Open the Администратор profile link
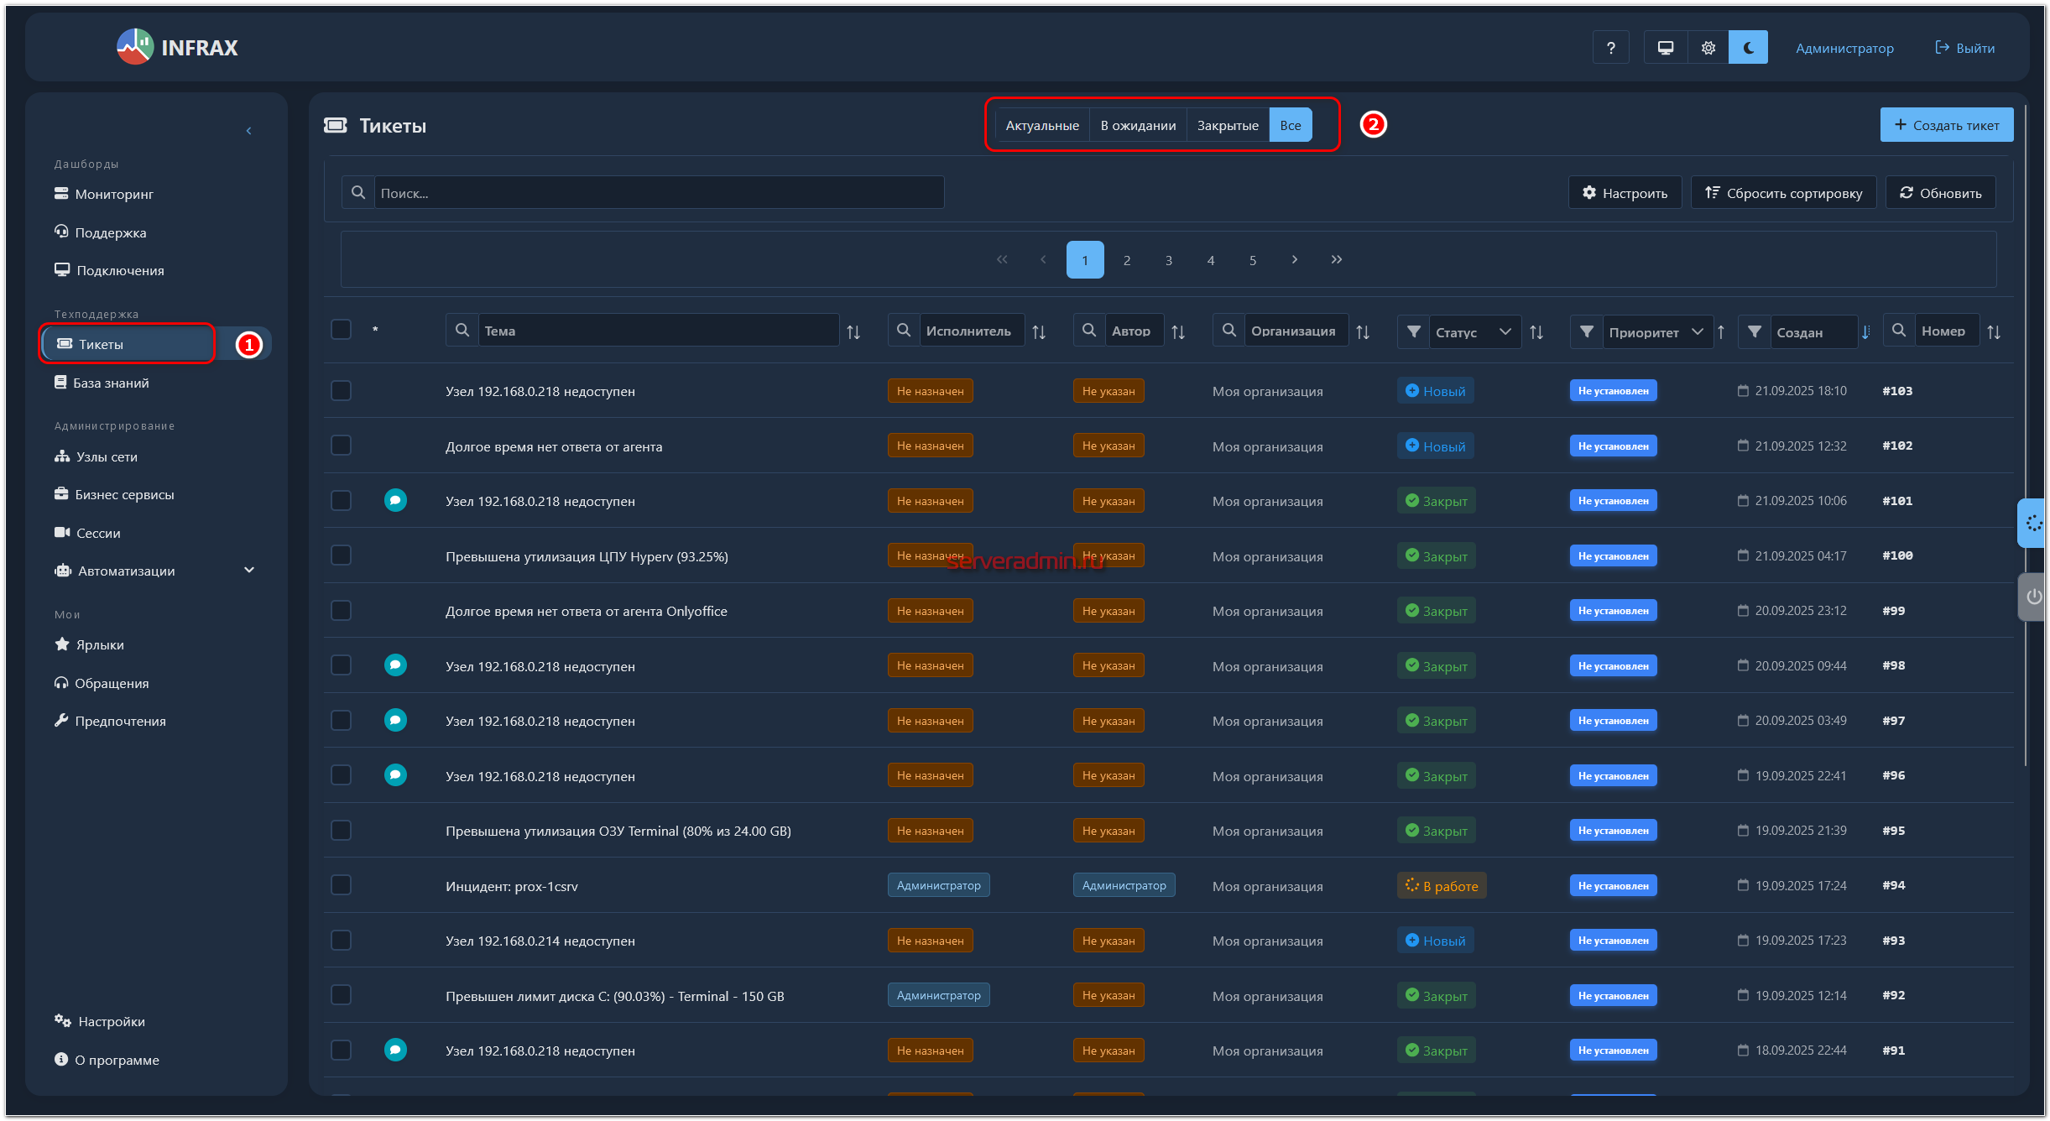This screenshot has height=1121, width=2050. (1844, 48)
